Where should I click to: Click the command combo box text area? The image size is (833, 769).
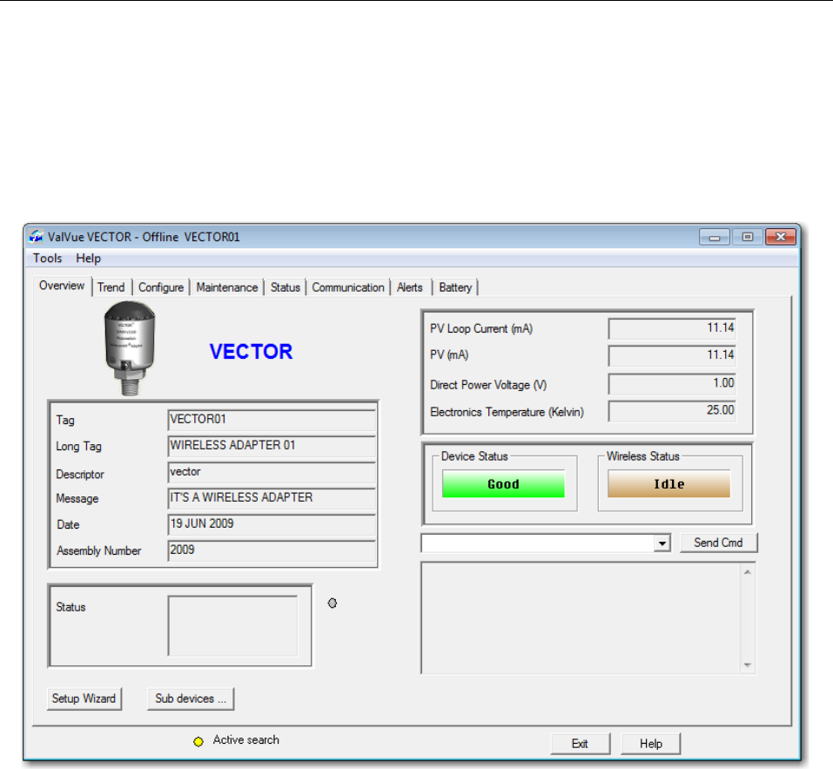[538, 543]
